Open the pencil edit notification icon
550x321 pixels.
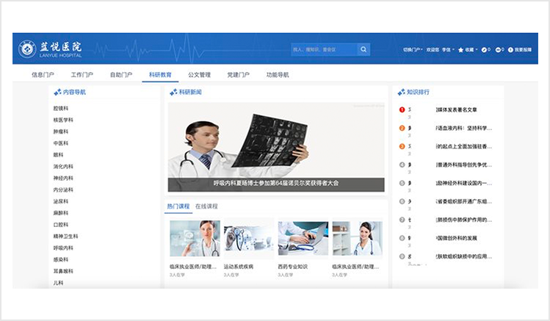pos(485,50)
